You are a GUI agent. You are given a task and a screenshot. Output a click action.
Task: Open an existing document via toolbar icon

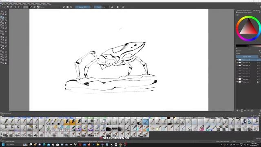tap(8, 7)
